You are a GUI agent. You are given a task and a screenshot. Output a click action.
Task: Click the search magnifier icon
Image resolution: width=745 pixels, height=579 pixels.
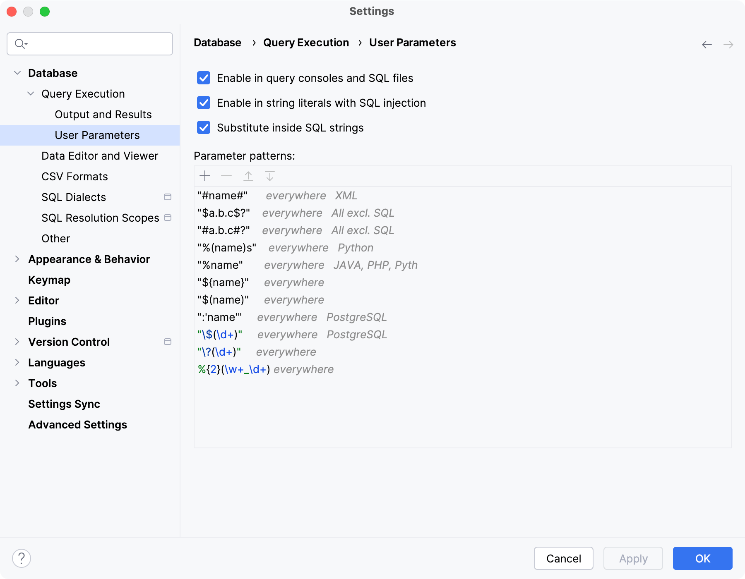coord(20,44)
